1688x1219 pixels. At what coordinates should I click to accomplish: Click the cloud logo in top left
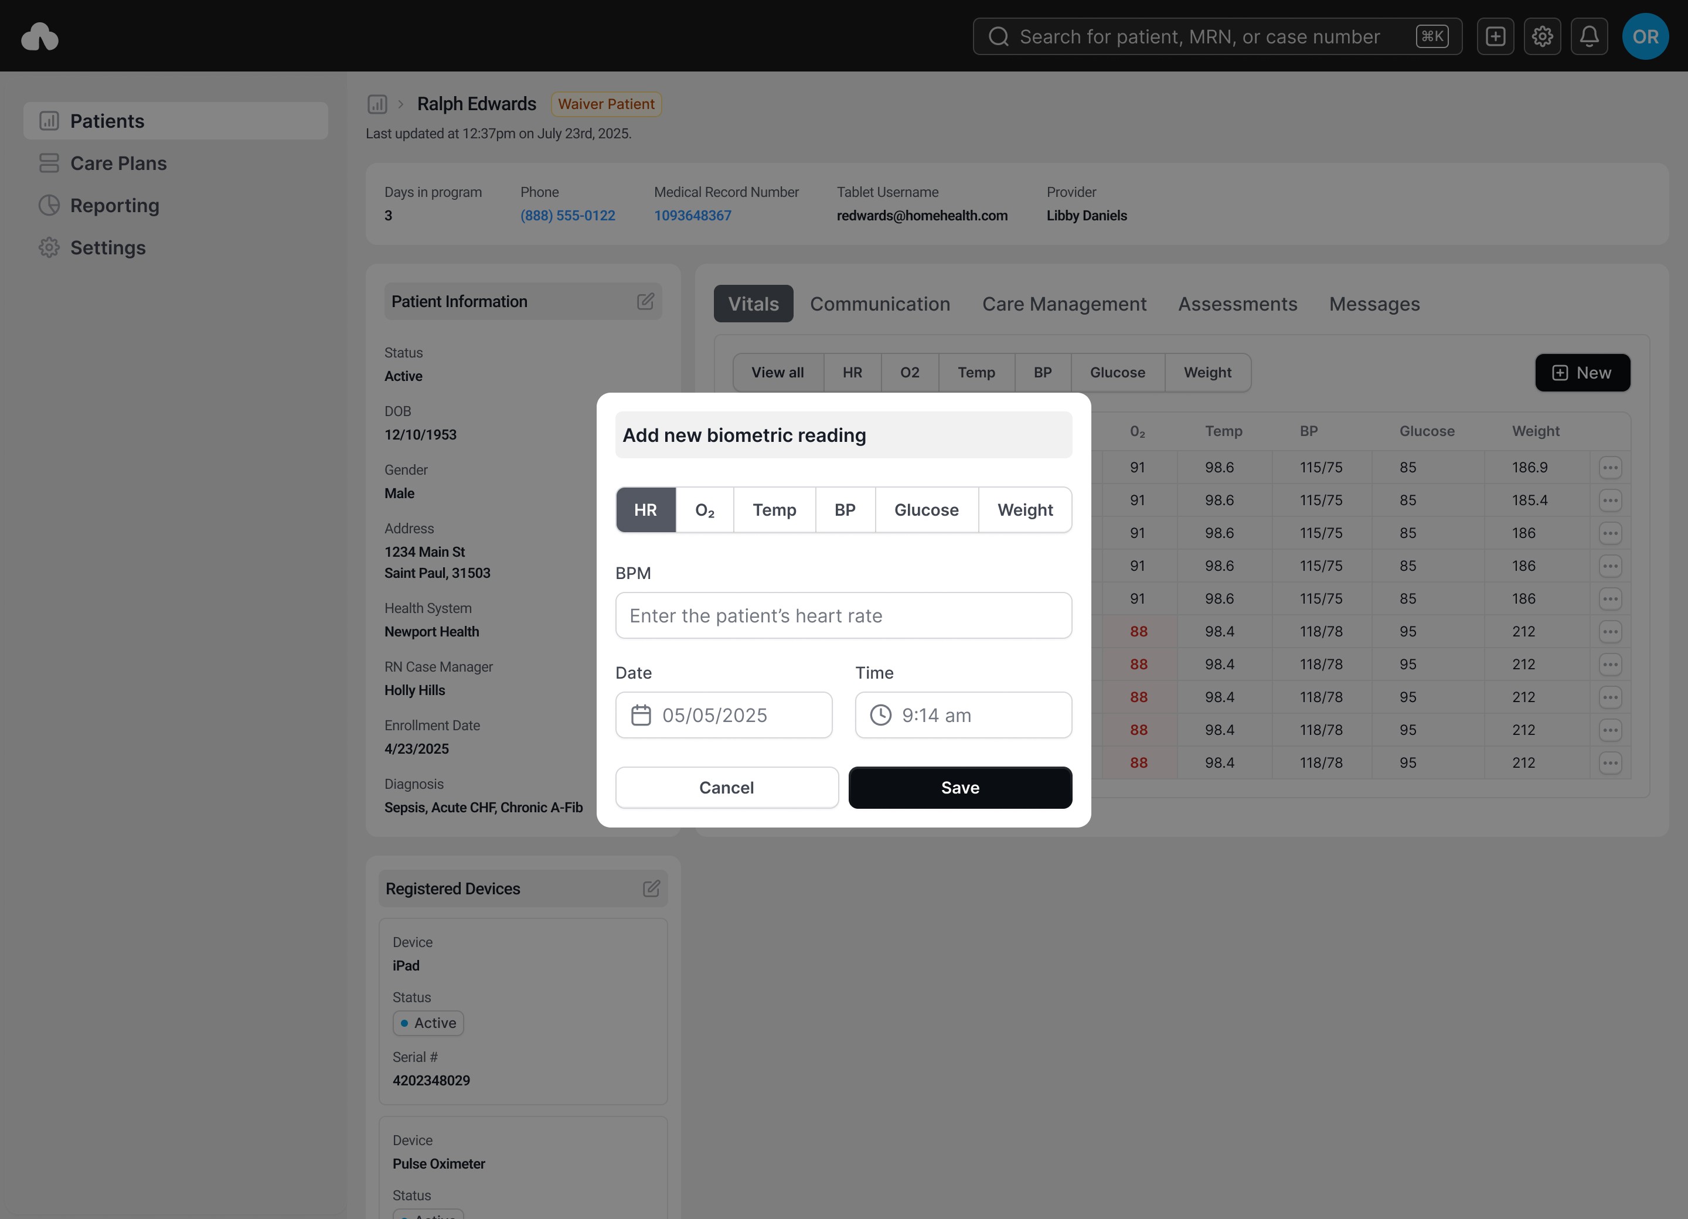(x=40, y=36)
